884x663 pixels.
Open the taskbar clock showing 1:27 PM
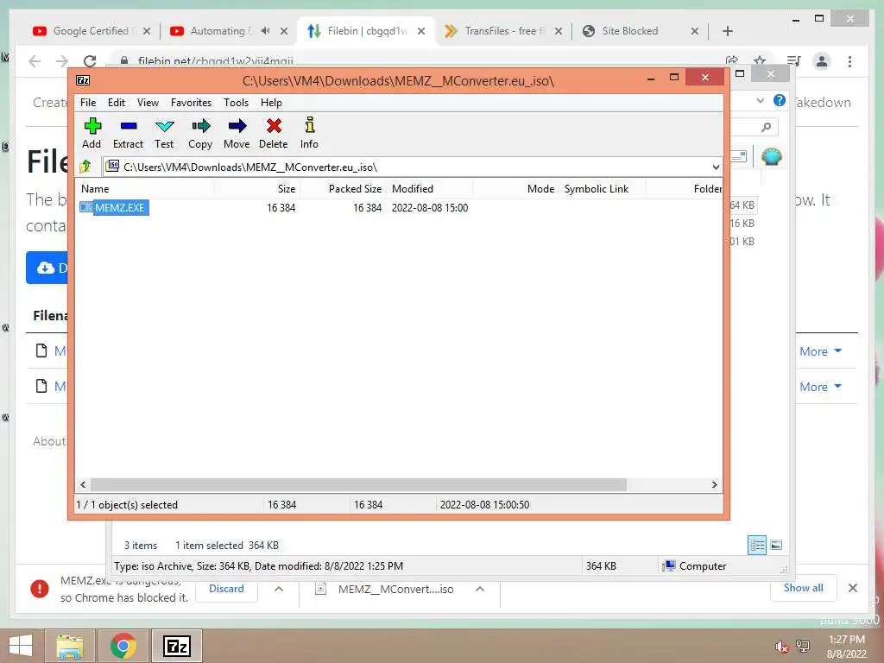point(846,647)
